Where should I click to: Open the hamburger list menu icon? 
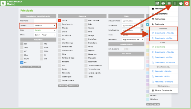[x=169, y=3]
